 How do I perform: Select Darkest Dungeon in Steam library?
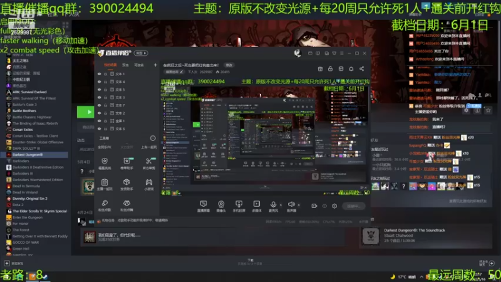34,155
